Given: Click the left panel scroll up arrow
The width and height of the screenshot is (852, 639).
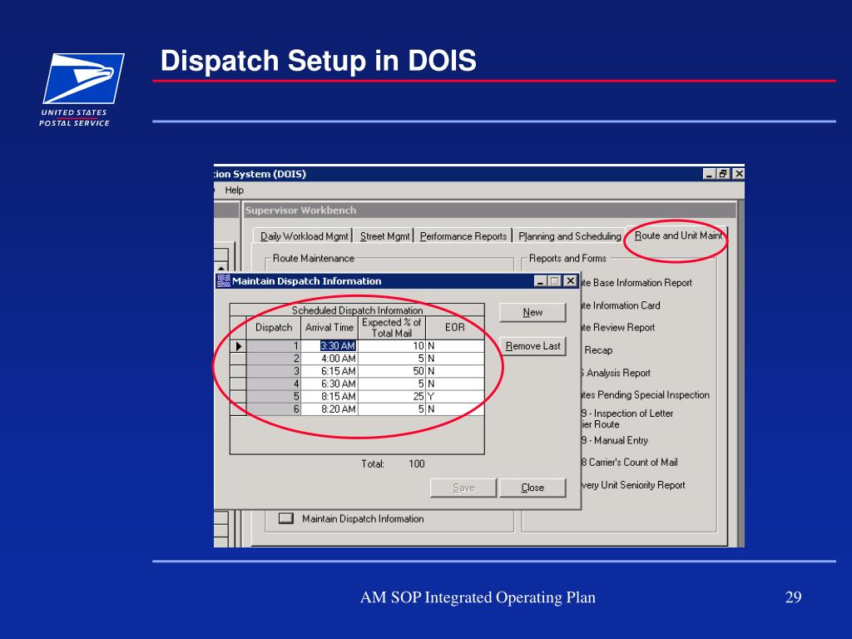Looking at the screenshot, I should pyautogui.click(x=221, y=269).
